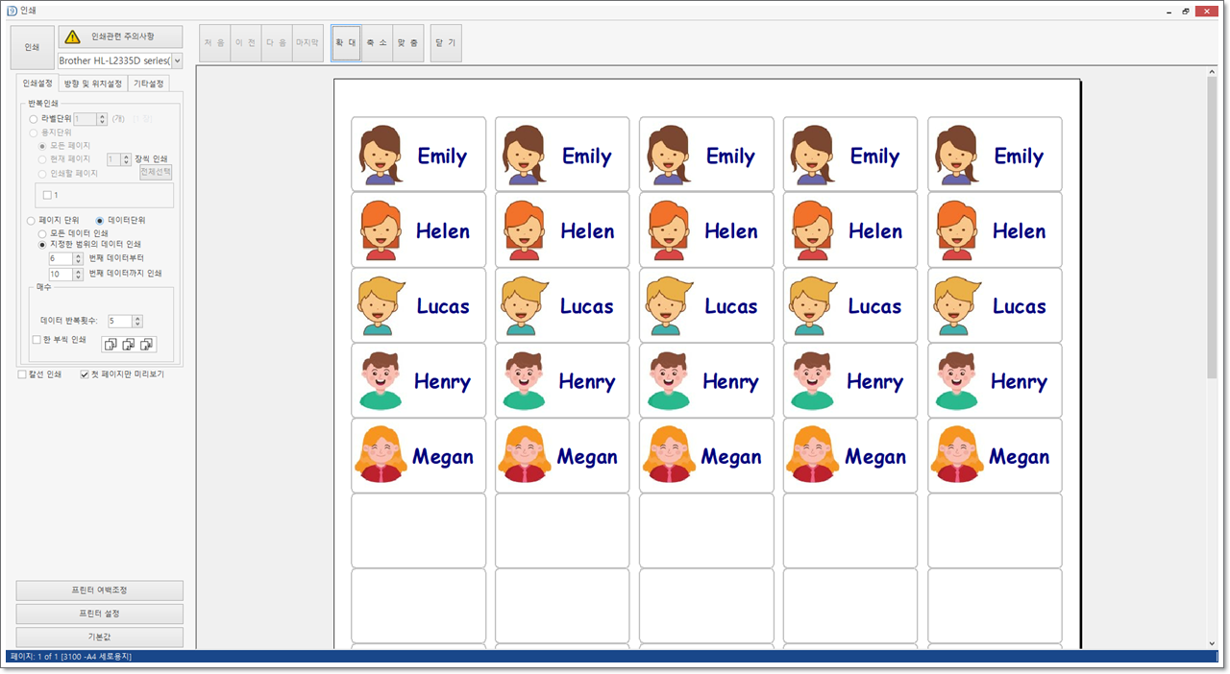The height and width of the screenshot is (674, 1230).
Task: Jump to last page with 마지막
Action: click(307, 43)
